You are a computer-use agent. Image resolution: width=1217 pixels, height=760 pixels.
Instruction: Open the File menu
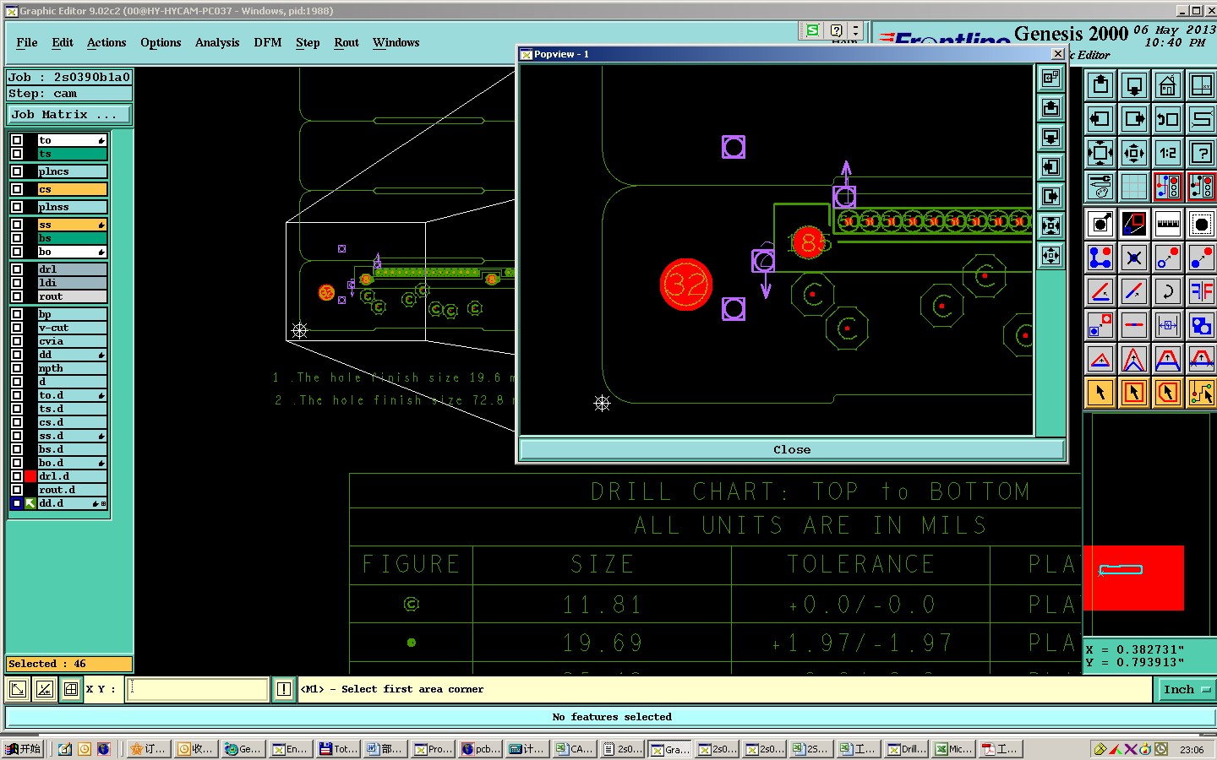coord(27,42)
